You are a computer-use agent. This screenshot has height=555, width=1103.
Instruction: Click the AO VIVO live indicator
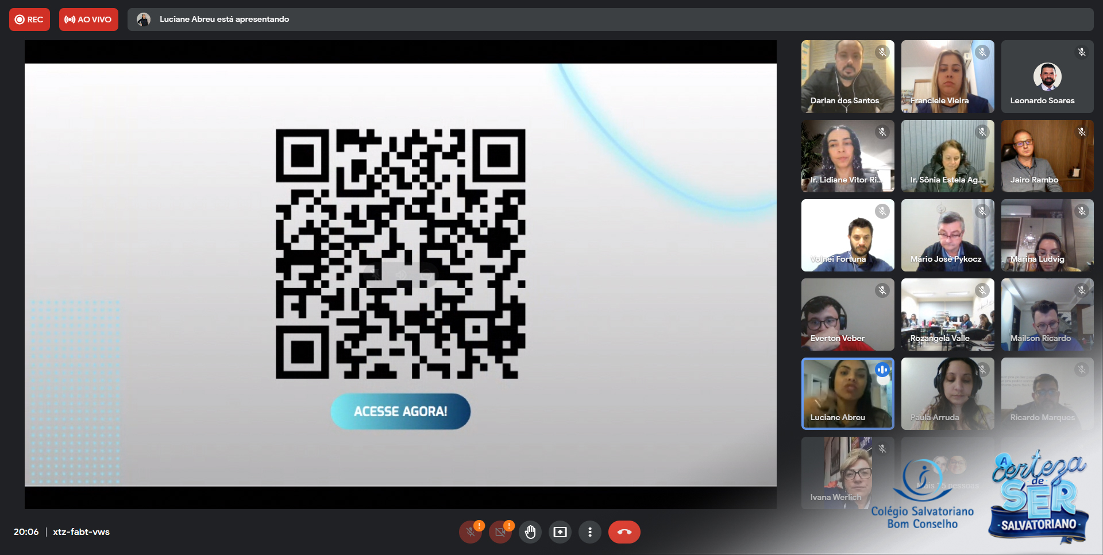(88, 20)
